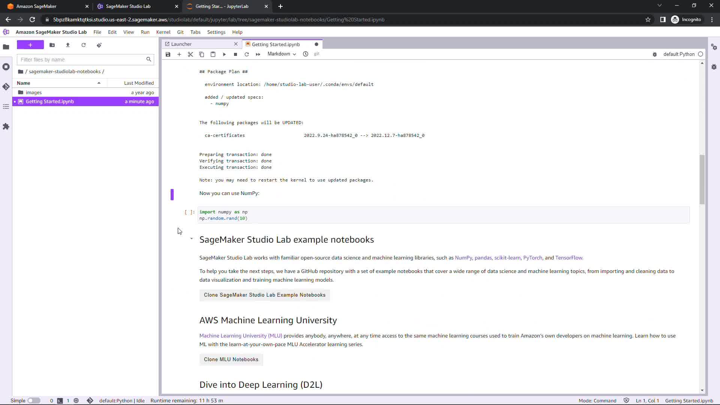Interrupt the kernel with stop icon

click(x=235, y=54)
